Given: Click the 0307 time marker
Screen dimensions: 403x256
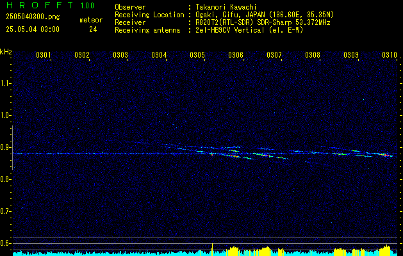Looking at the screenshot, I should [274, 55].
